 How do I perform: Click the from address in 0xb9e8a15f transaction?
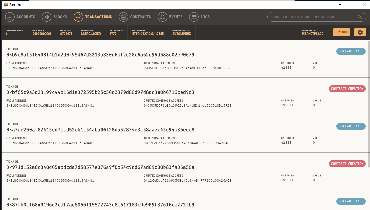pos(50,68)
